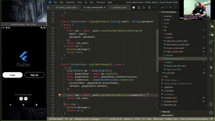Screen dimensions: 215x121
Task: Open the View menu
Action: tap(80, 2)
